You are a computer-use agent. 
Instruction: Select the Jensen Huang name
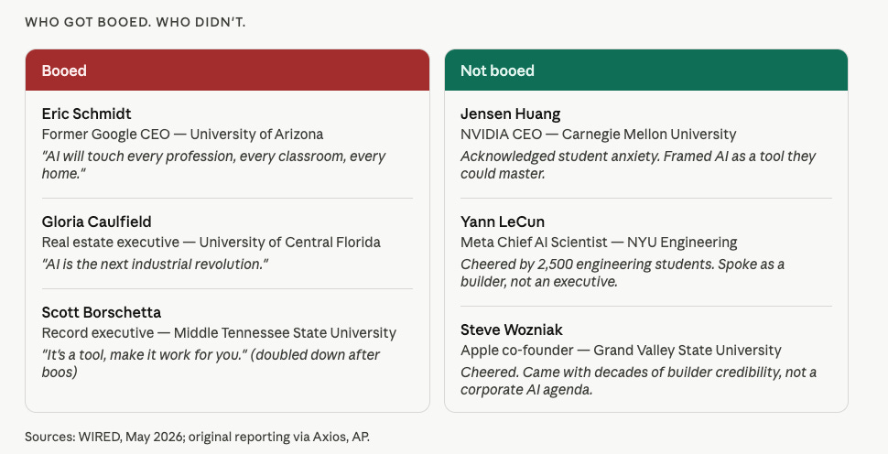510,113
